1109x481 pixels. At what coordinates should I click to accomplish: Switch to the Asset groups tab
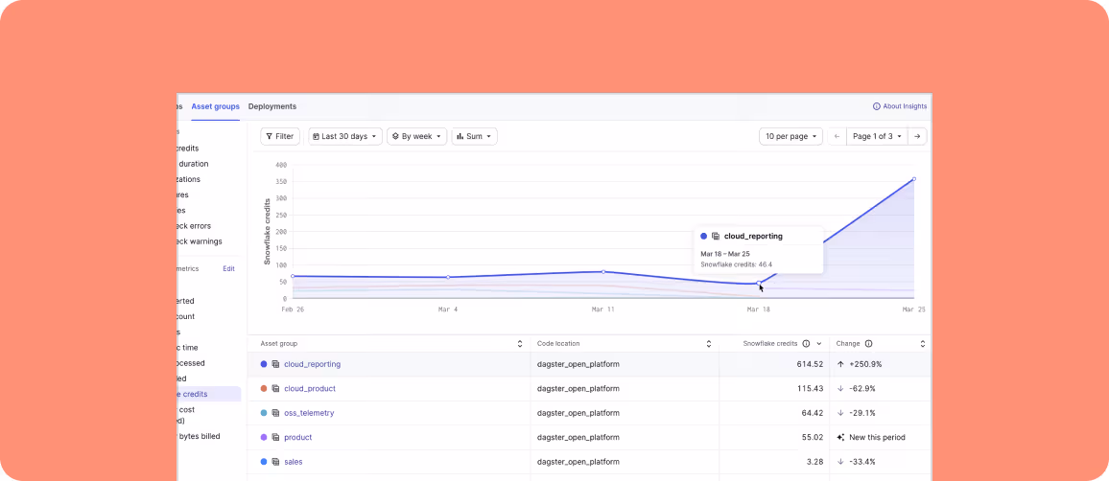216,106
